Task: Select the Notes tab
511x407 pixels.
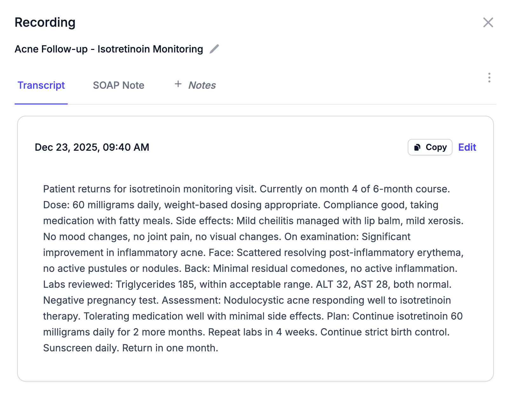Action: tap(202, 85)
